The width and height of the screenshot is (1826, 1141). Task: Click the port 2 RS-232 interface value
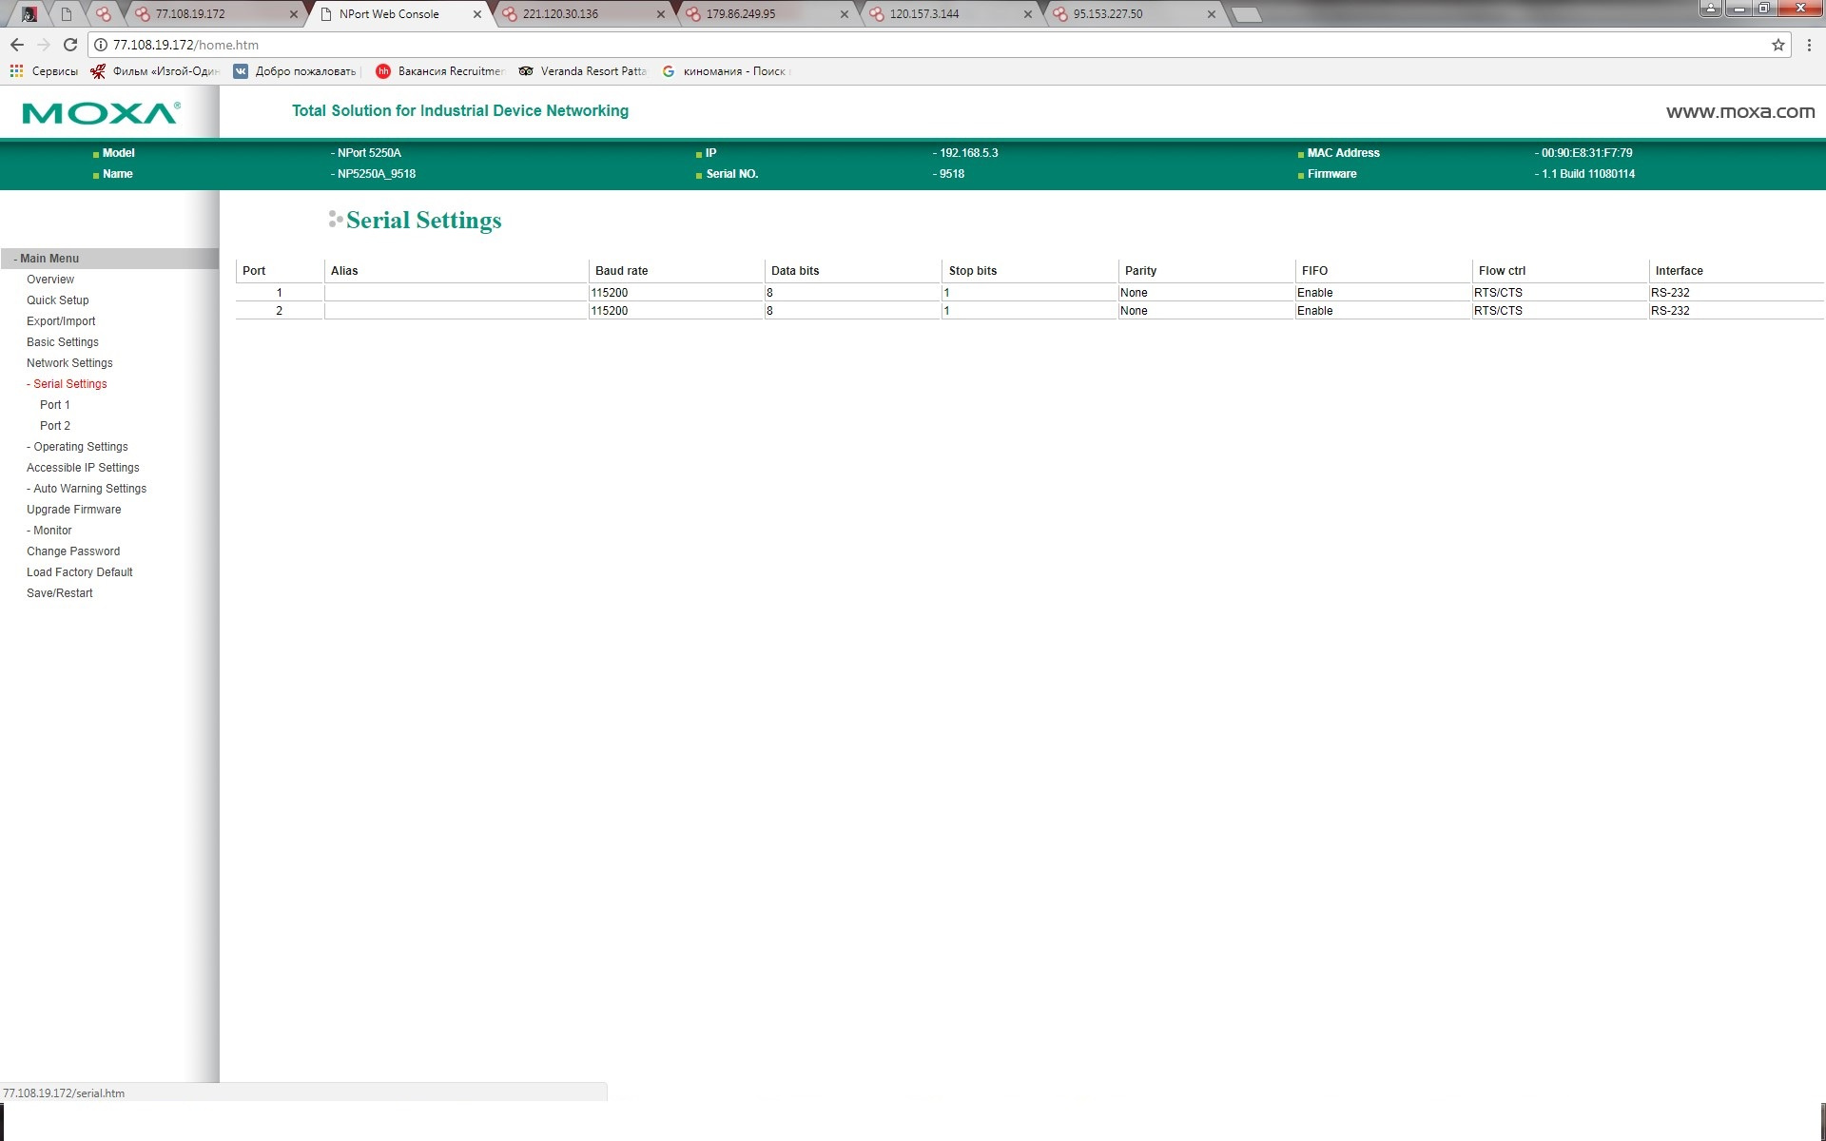1670,311
